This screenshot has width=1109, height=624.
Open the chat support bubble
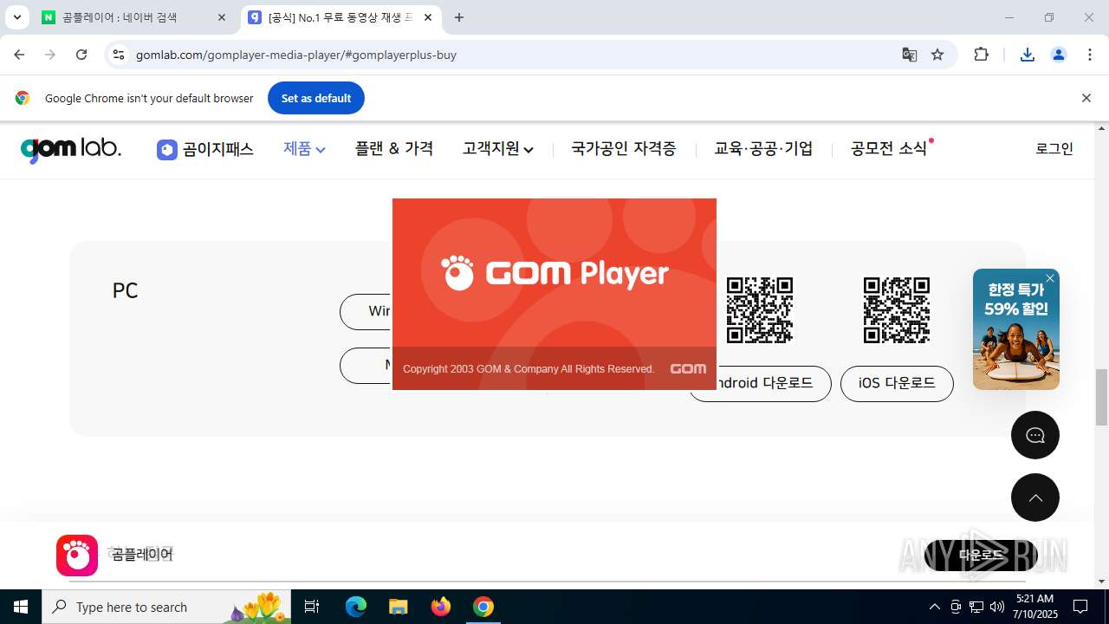pos(1035,435)
